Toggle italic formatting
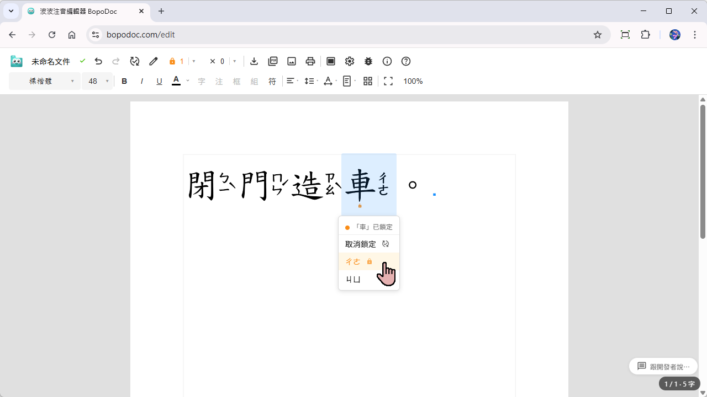 (142, 81)
